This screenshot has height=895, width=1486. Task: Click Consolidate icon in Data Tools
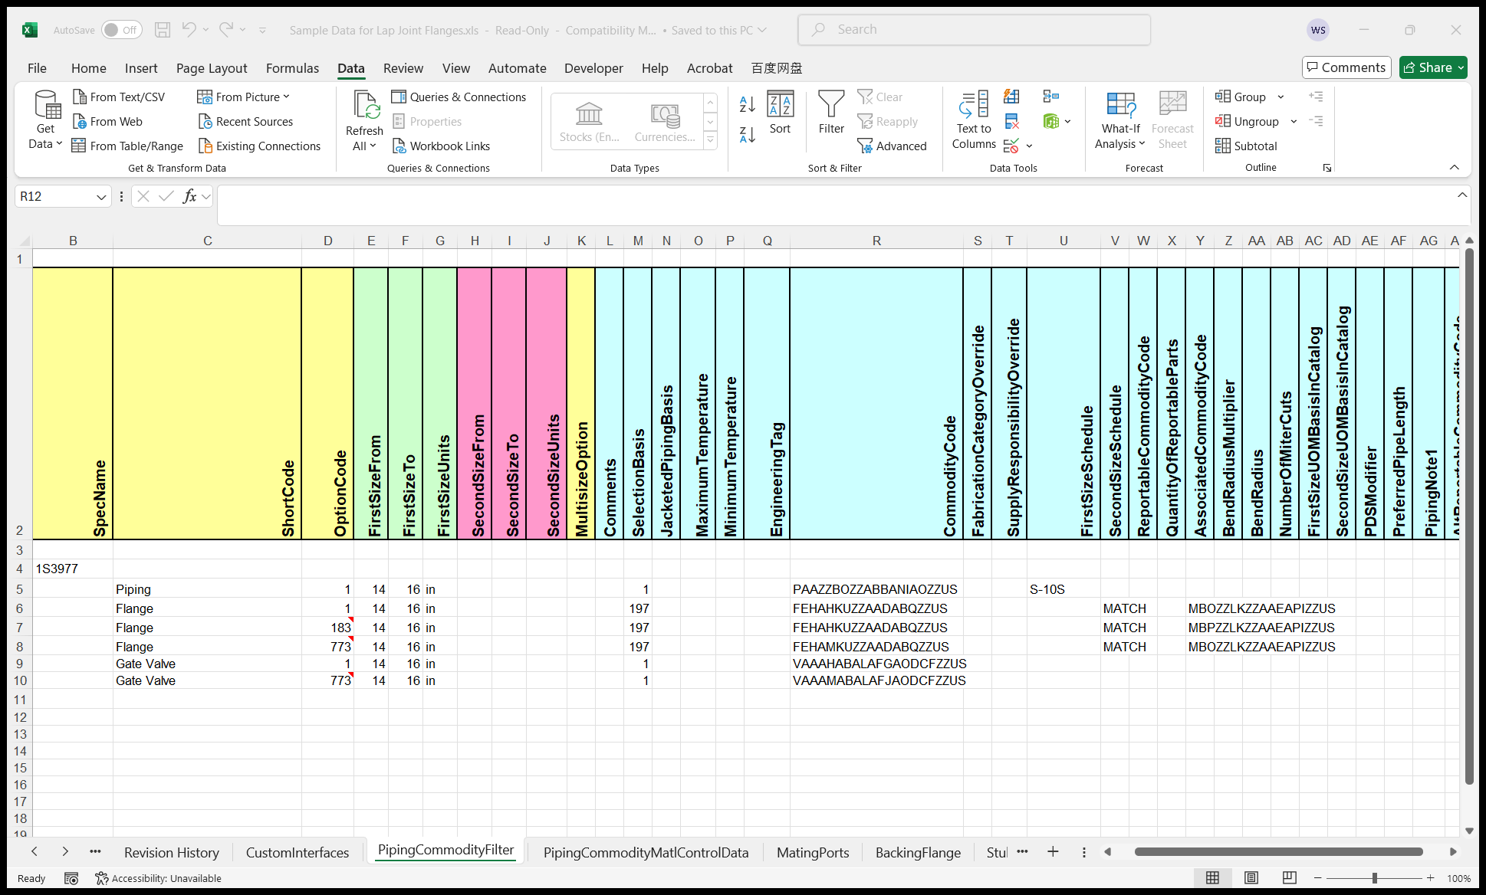coord(1051,97)
